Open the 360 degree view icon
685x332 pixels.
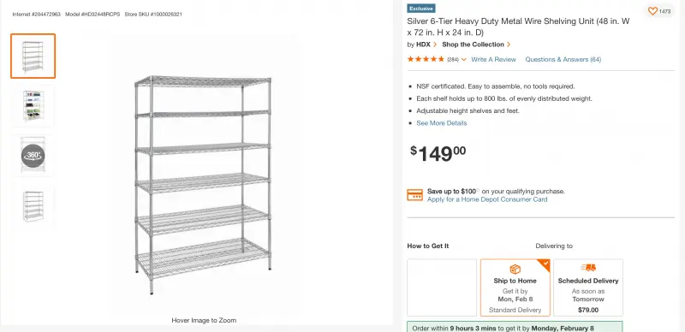coord(33,156)
